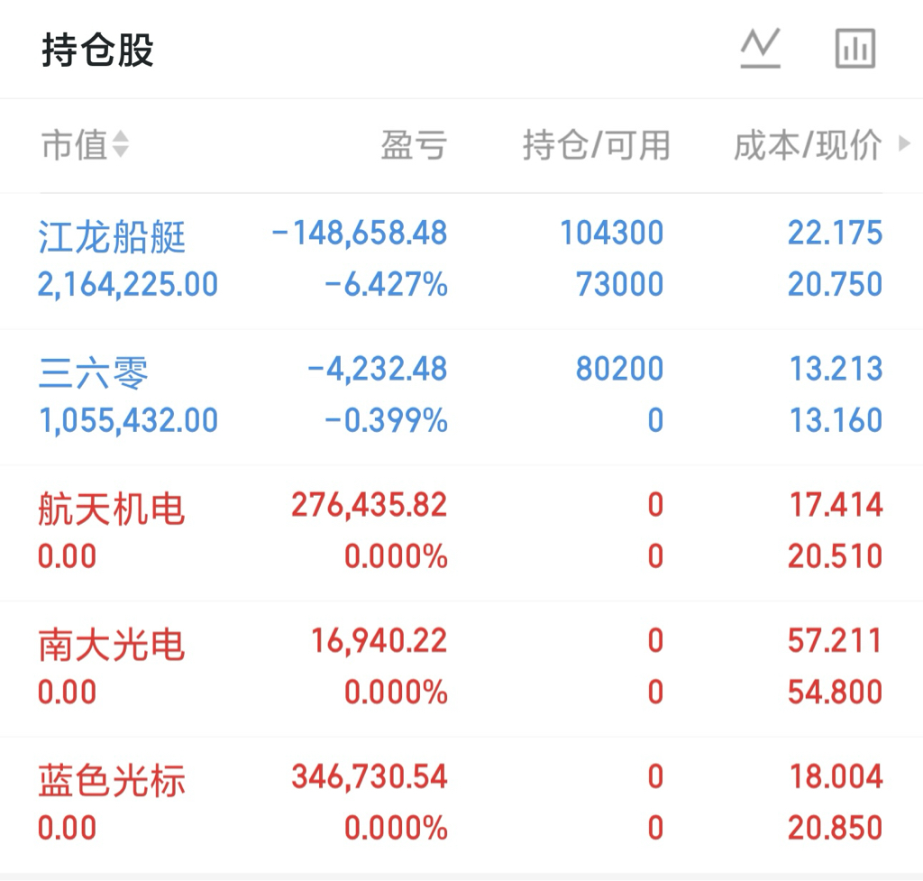The image size is (923, 881).
Task: Select the 持仓/可用 column header
Action: tap(597, 145)
